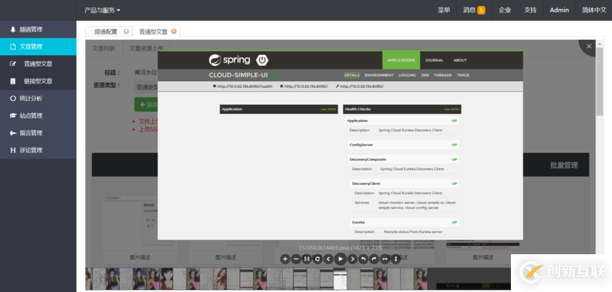Click THREADS in the Spring image
612x292 pixels.
click(x=443, y=75)
